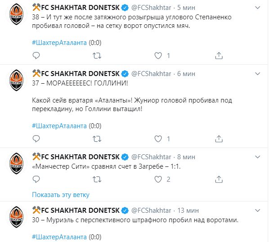Share the Manchester City 1:1 tweet
This screenshot has height=242, width=270.
click(x=219, y=179)
